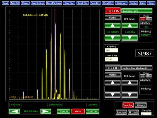Toggle the CH1 ON button

[113, 11]
